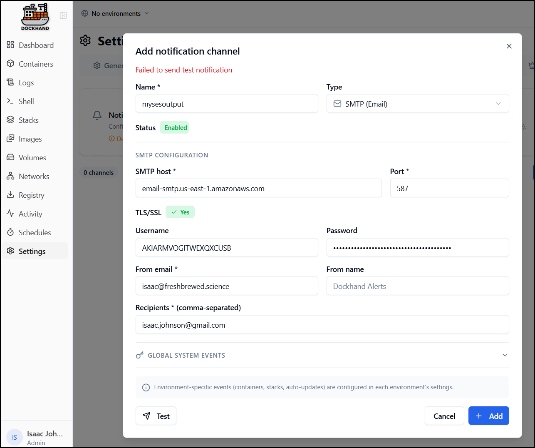Collapse the sidebar with the panel icon
The width and height of the screenshot is (535, 448).
click(x=63, y=15)
